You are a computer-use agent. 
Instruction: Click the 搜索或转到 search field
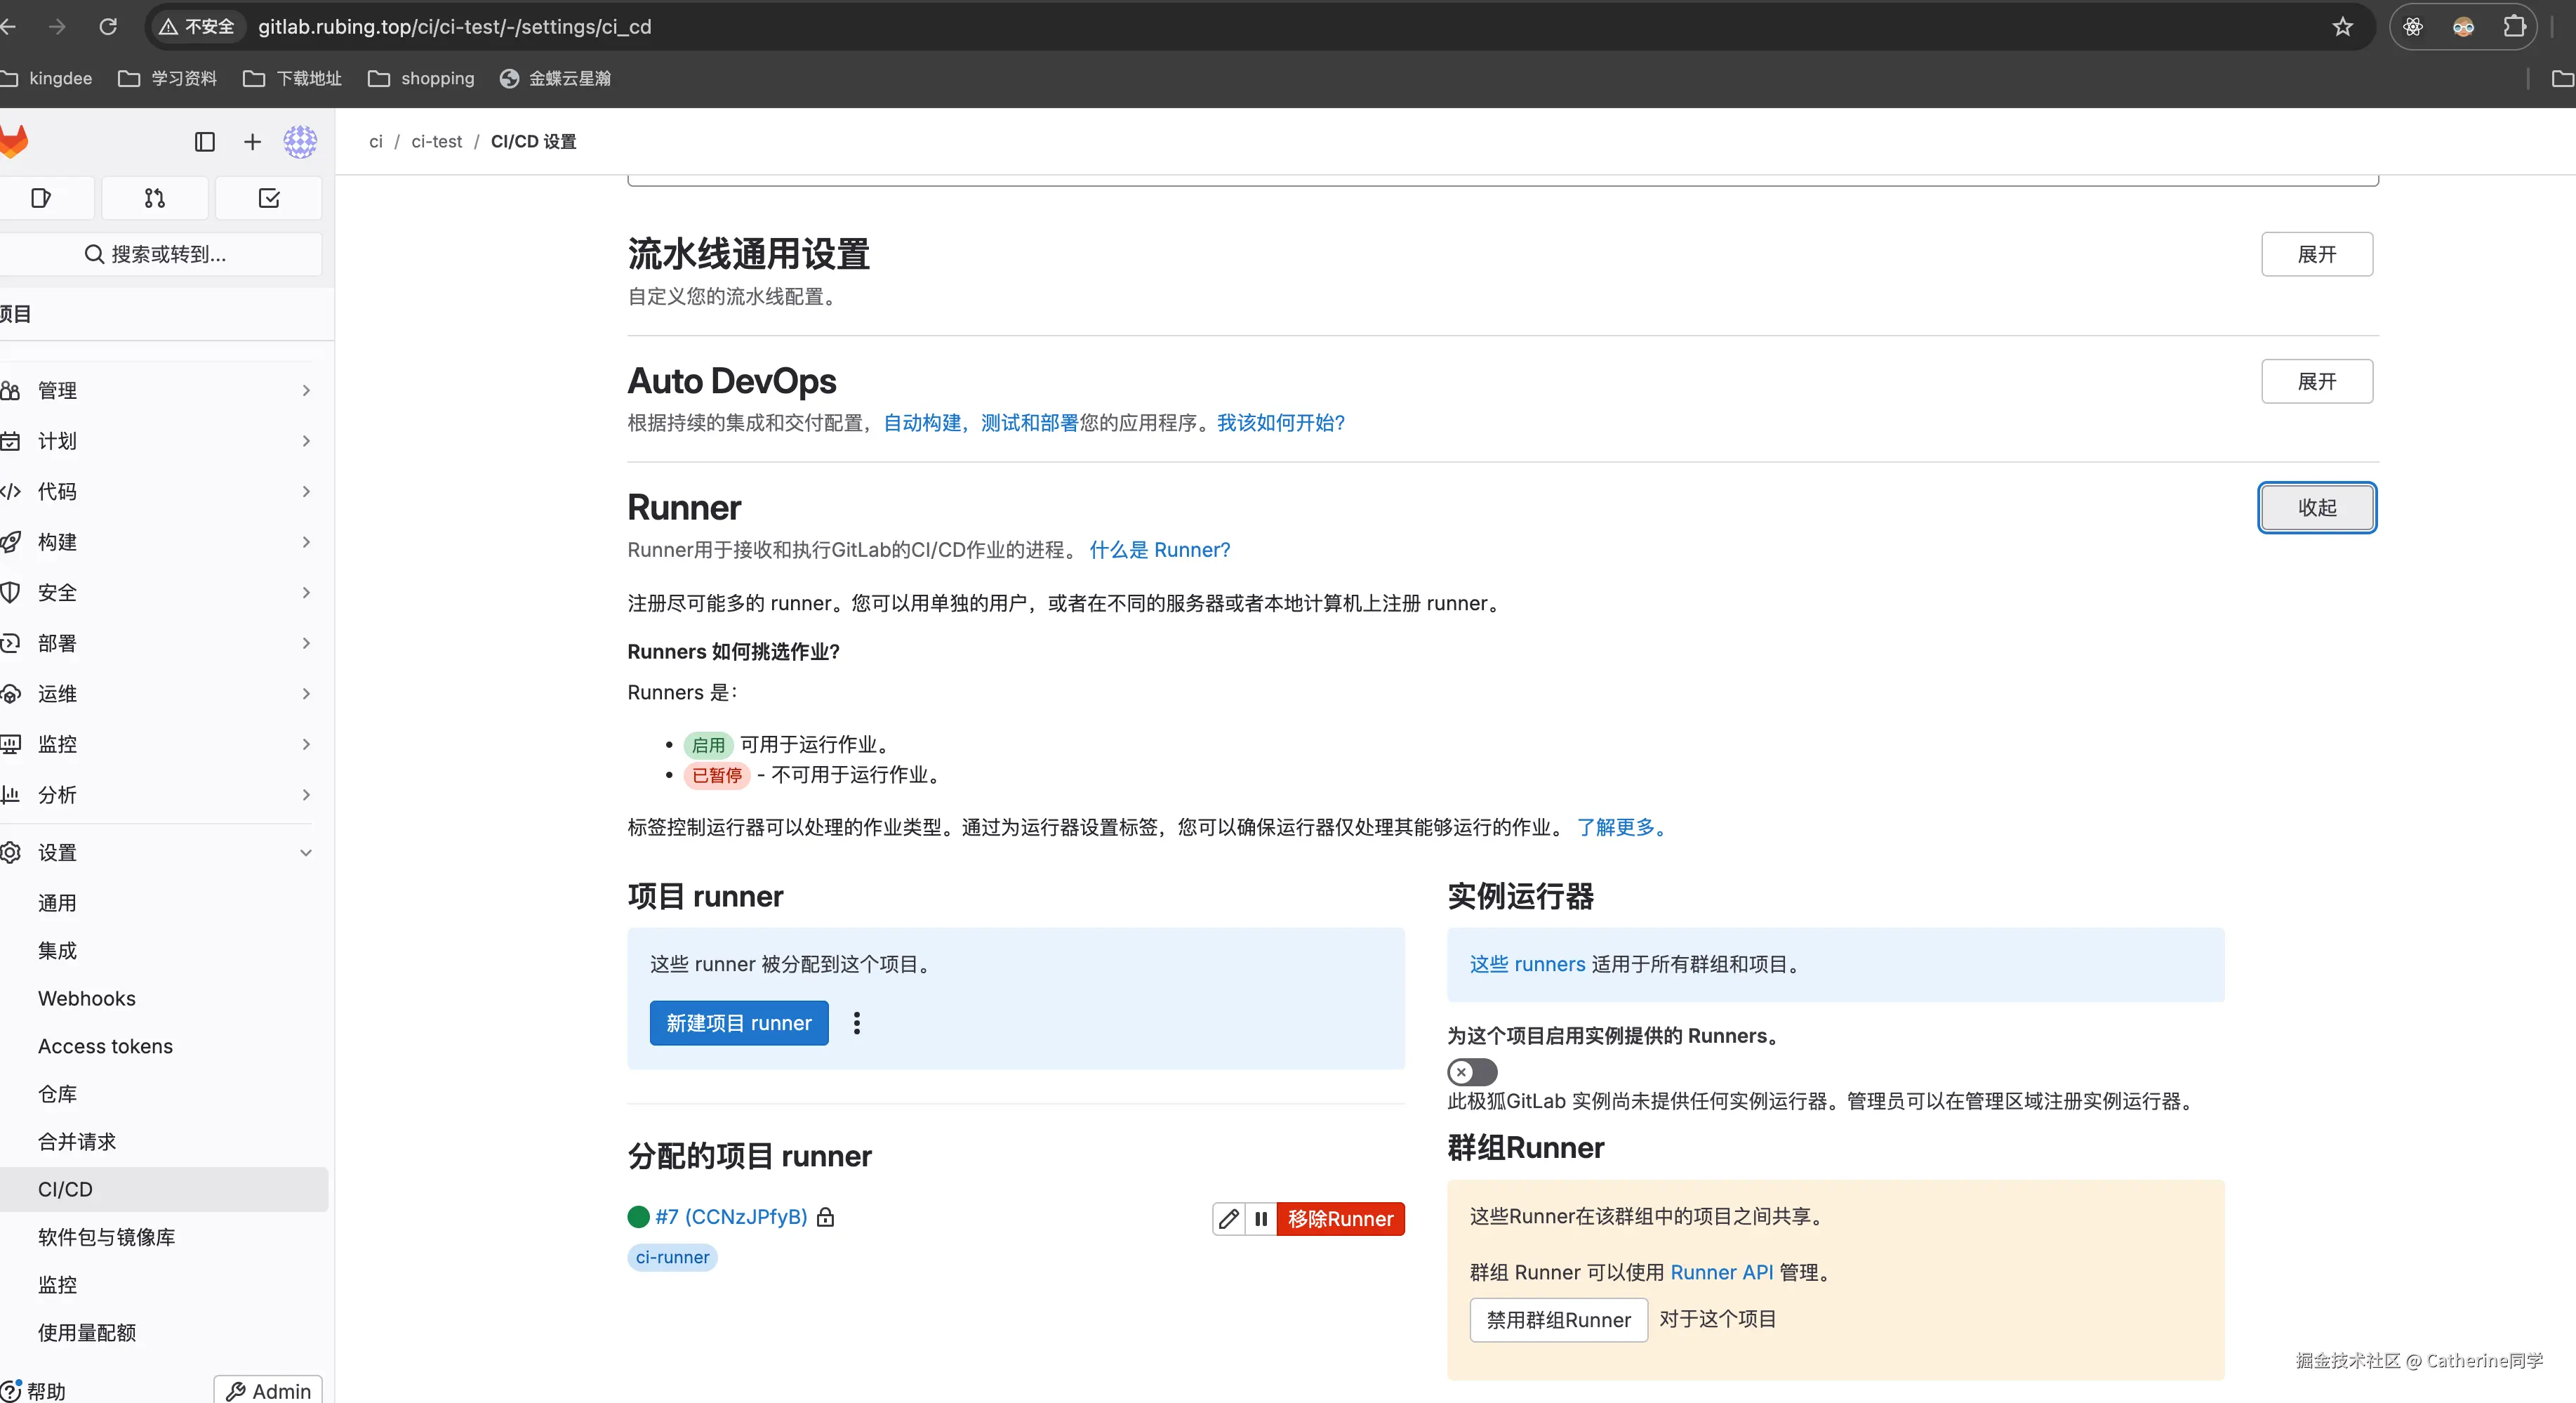pos(160,254)
